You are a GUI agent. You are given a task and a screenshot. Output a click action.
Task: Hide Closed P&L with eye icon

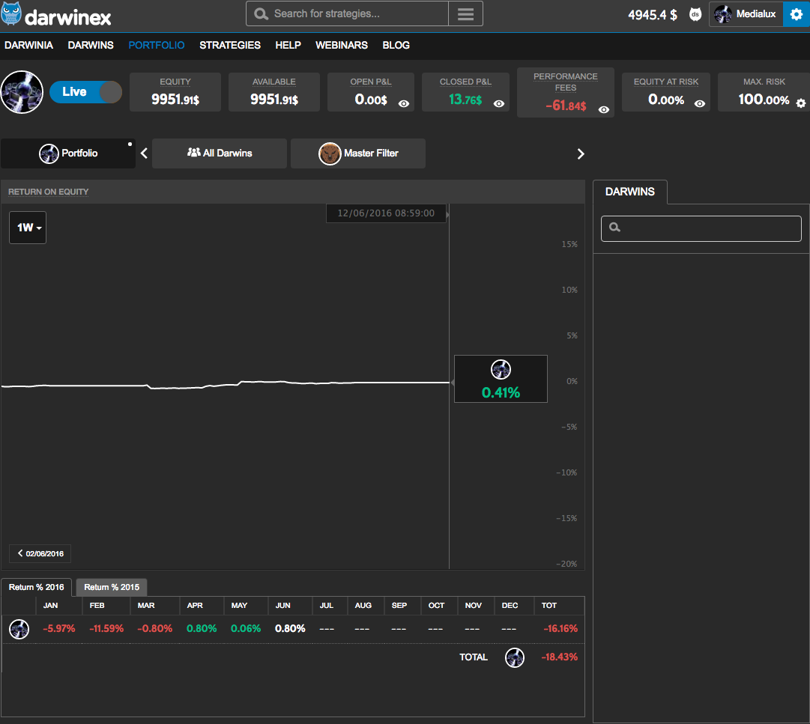coord(499,104)
